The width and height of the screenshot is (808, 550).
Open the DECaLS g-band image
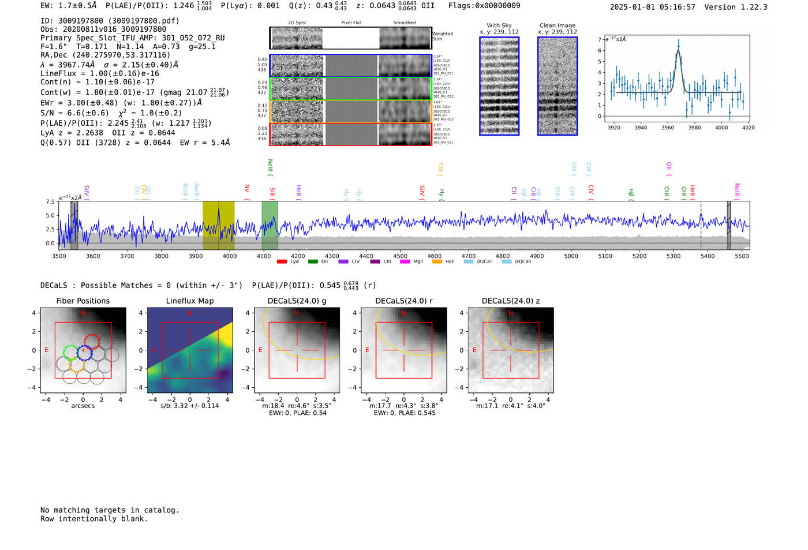coord(297,350)
